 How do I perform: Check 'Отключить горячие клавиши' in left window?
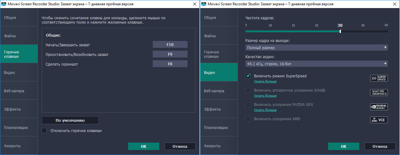(44, 131)
